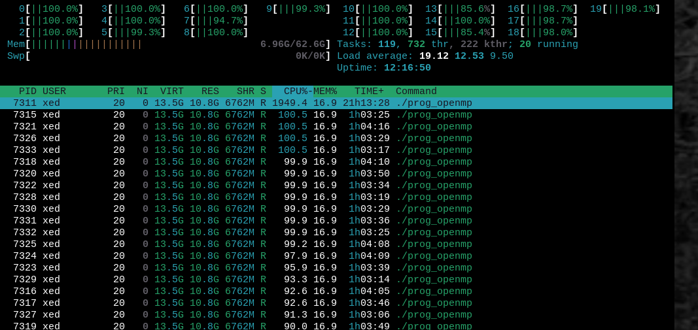Select process row with PID 7331

pyautogui.click(x=336, y=221)
